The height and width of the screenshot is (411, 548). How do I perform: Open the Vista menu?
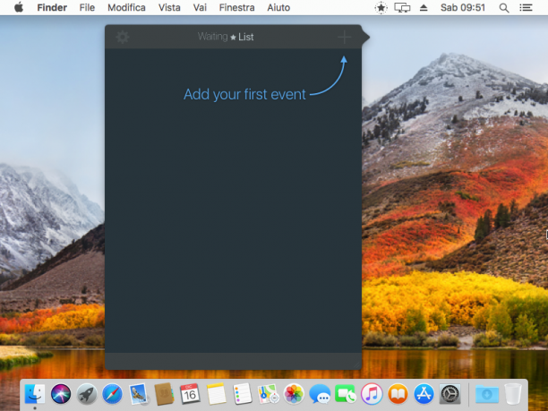[169, 8]
